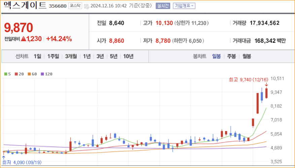295x168 pixels.
Task: Click the 봉차트 label
Action: click(x=199, y=56)
